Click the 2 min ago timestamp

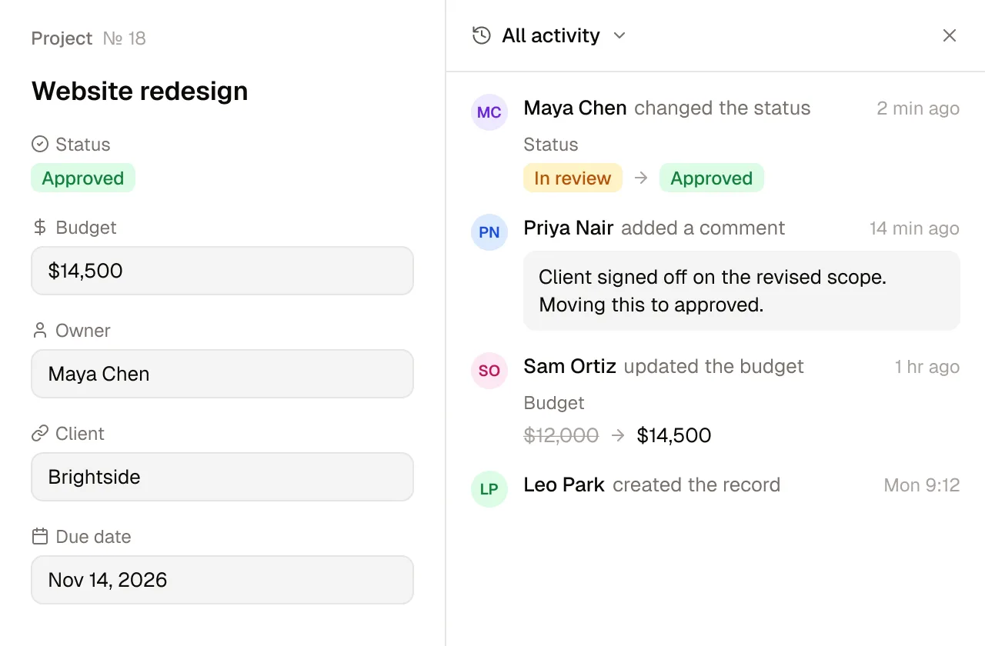pyautogui.click(x=918, y=108)
